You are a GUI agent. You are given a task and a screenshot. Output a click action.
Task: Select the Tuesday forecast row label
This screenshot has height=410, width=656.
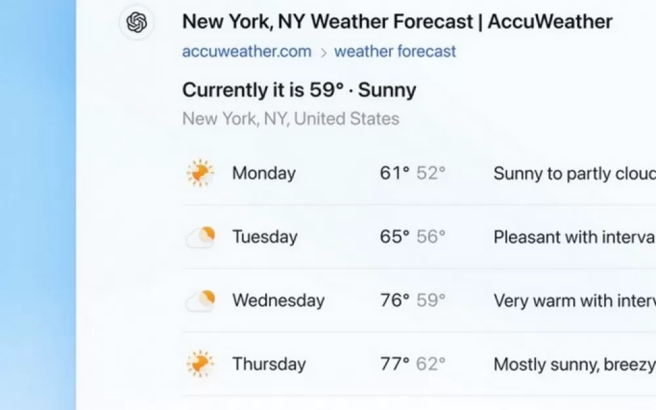pos(264,237)
